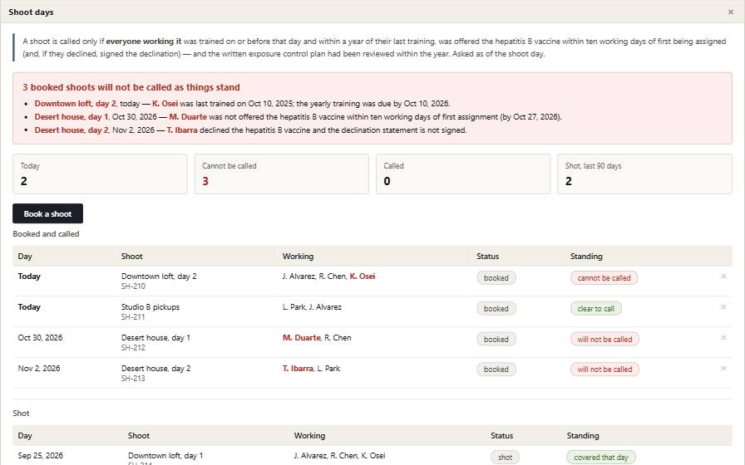Click the Shot, last 90 days card
The height and width of the screenshot is (465, 745).
point(644,174)
